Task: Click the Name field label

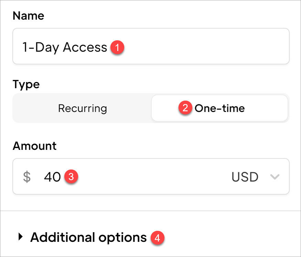Action: 28,16
